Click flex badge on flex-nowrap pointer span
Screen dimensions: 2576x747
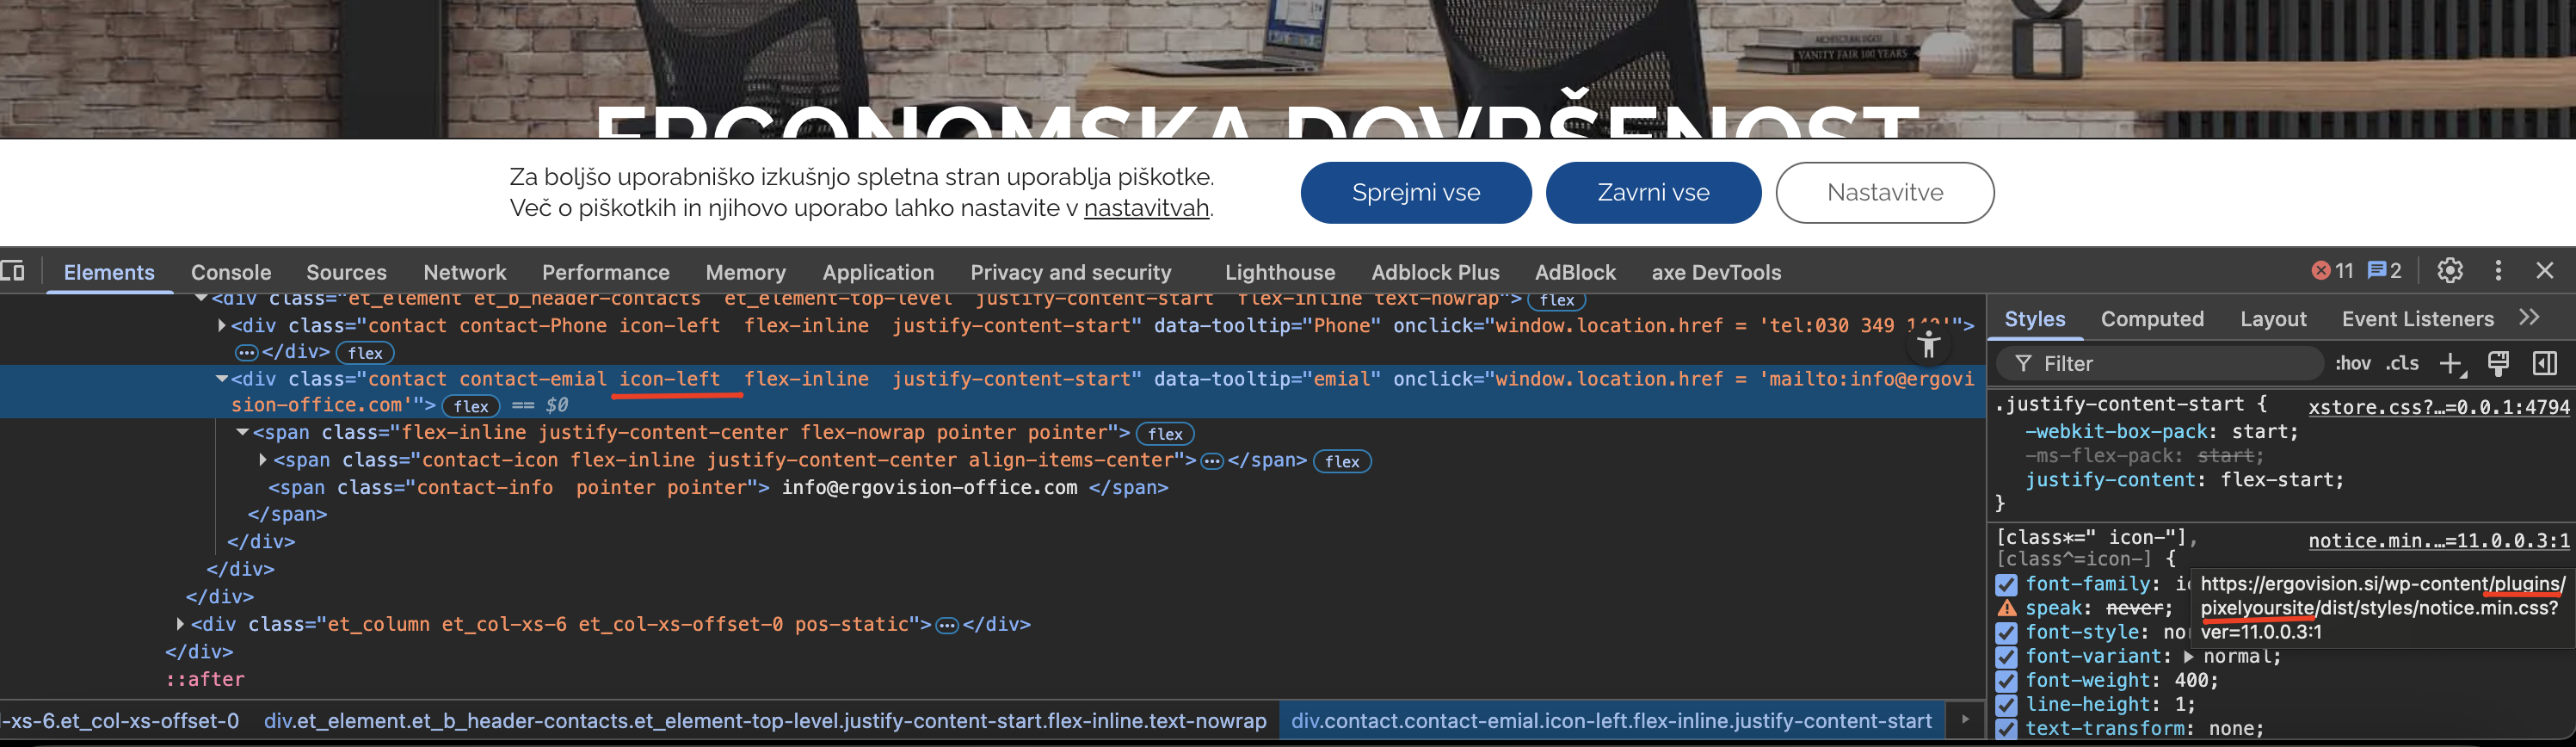click(1165, 434)
